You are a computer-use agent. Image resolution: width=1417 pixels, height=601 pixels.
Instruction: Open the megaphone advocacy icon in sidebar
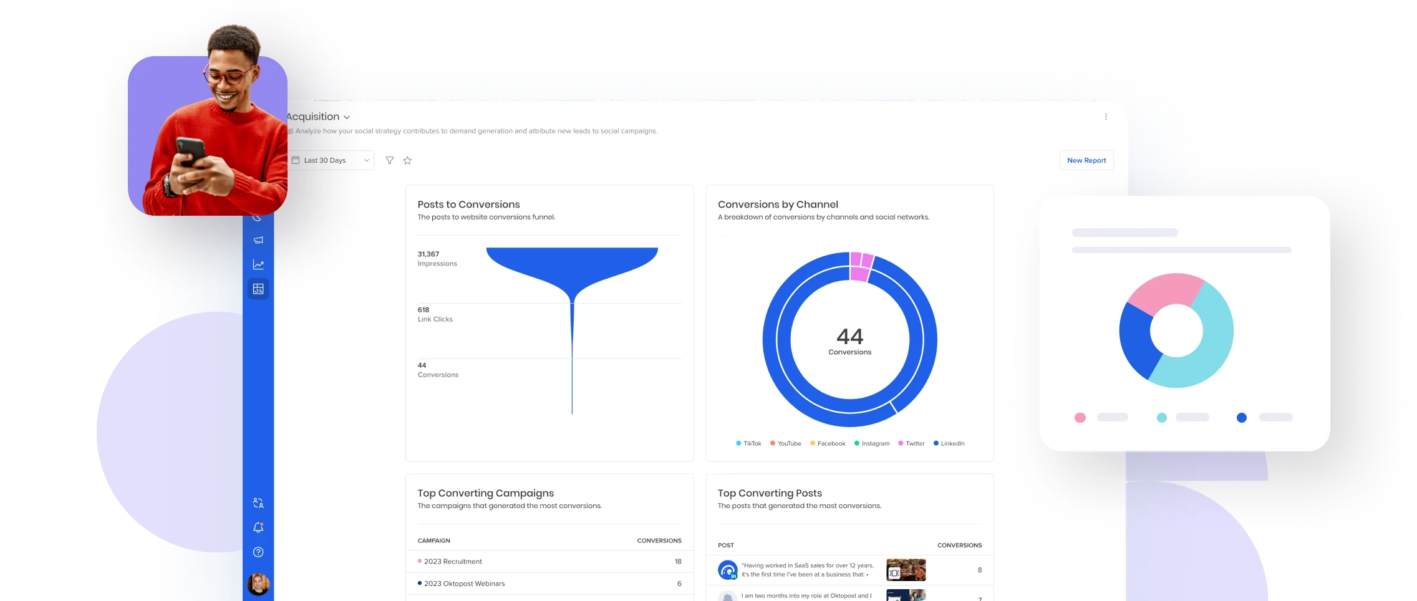pos(259,239)
